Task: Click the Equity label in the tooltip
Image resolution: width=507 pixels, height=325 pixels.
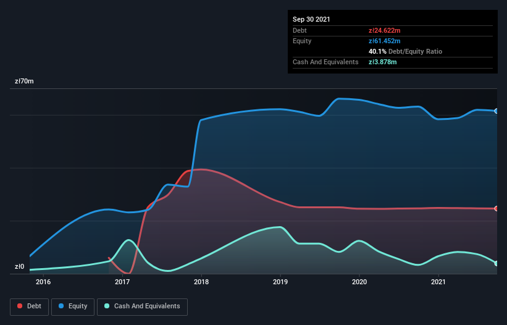Action: point(302,41)
